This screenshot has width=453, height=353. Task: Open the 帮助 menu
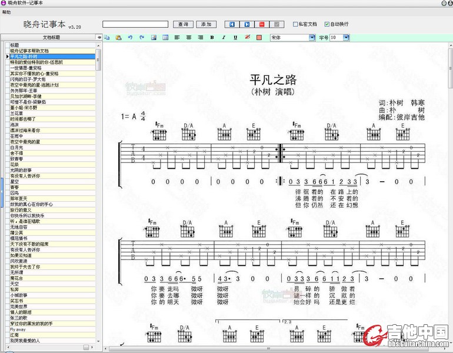click(6, 12)
